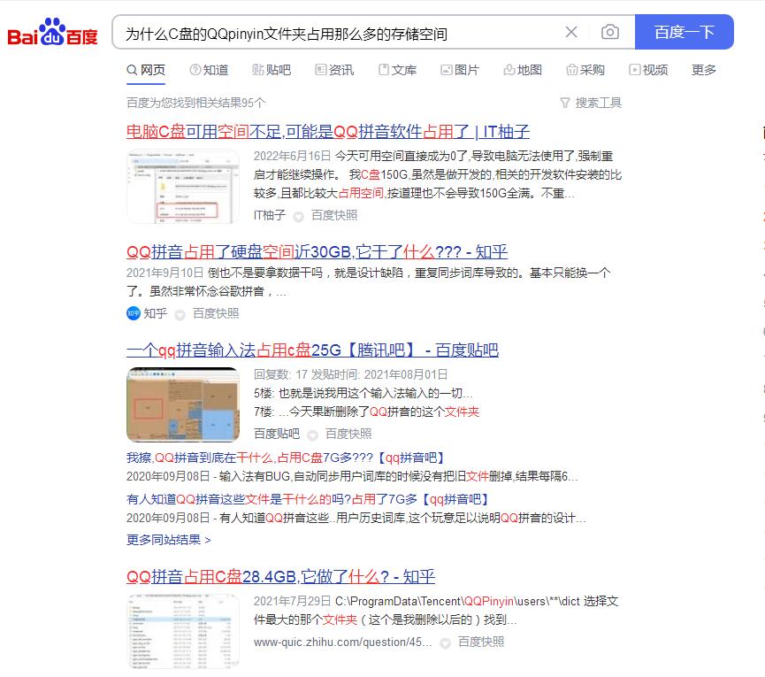Click the first result's preview thumbnail
The image size is (765, 677).
[181, 185]
